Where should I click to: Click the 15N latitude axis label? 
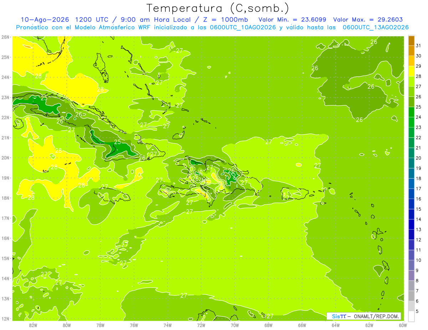click(x=5, y=258)
